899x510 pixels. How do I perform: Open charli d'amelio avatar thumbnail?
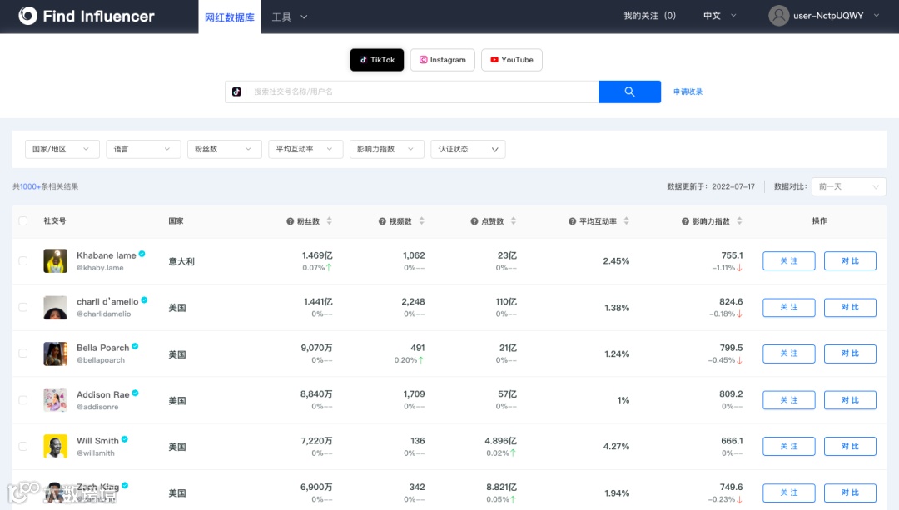pyautogui.click(x=56, y=308)
